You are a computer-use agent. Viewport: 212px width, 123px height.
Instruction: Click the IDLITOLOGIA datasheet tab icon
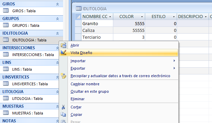coord(79,8)
